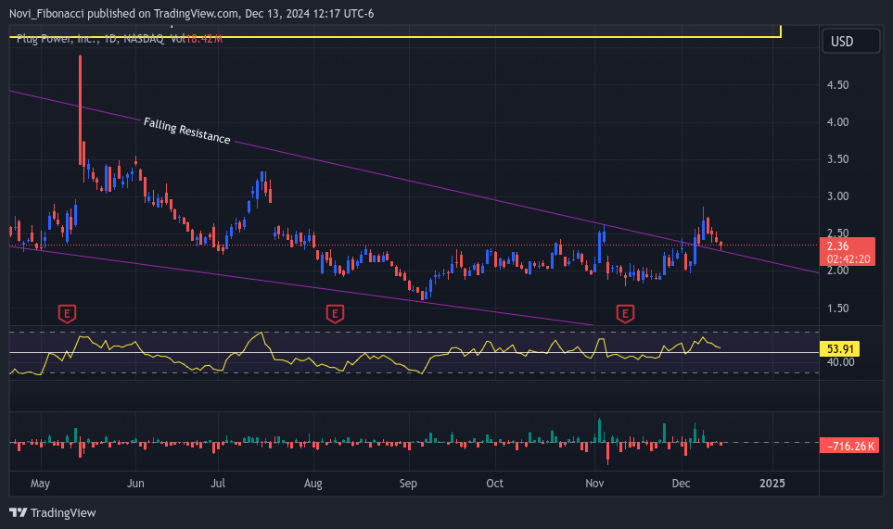
Task: Click the TradingView logo at bottom
Action: pyautogui.click(x=53, y=512)
